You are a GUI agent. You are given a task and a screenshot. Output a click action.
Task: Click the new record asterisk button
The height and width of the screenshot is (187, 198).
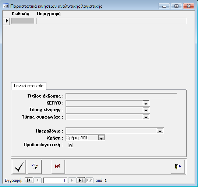pos(89,180)
